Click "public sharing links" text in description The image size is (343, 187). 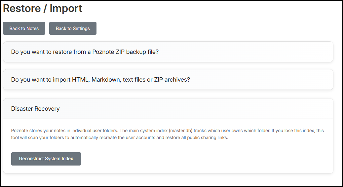coord(206,137)
